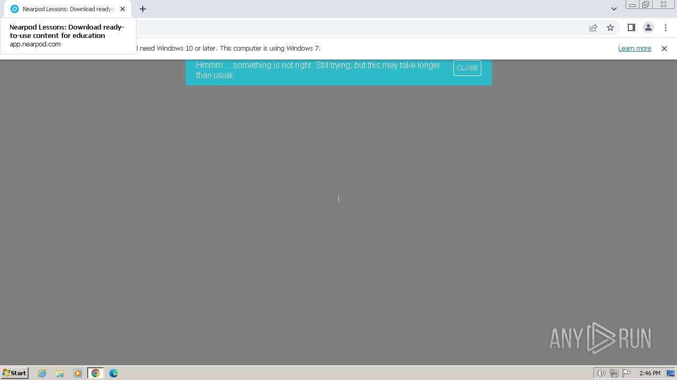Open network status tray icon
677x380 pixels.
(x=614, y=373)
